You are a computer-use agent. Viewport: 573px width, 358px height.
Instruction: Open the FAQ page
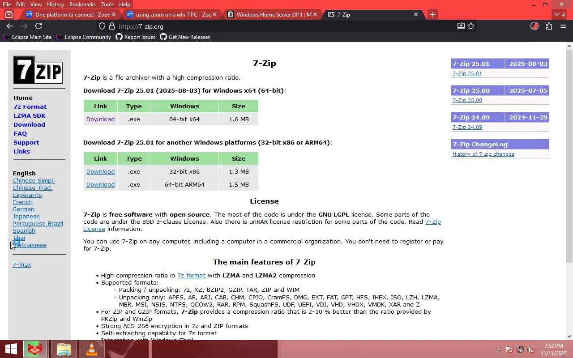(x=20, y=133)
